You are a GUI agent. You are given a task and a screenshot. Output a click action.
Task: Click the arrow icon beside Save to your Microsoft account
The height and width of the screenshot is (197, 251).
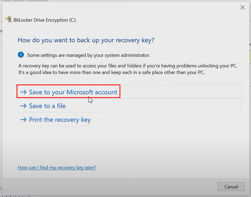(x=23, y=92)
